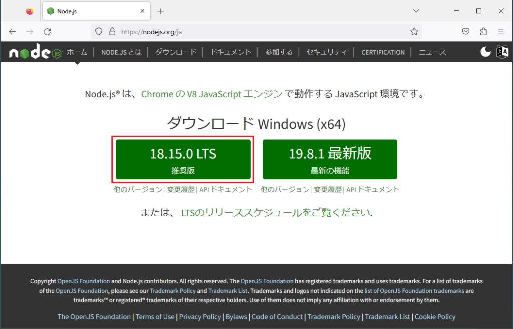Open API ドキュメント link under 19.8.1 最新版
Image resolution: width=513 pixels, height=329 pixels.
pyautogui.click(x=373, y=190)
